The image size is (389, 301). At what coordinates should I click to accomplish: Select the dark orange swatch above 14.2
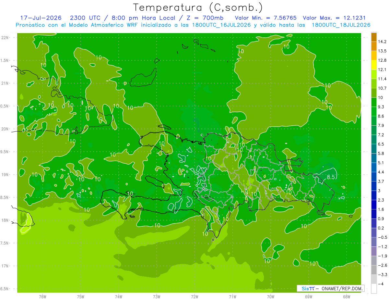pyautogui.click(x=374, y=37)
